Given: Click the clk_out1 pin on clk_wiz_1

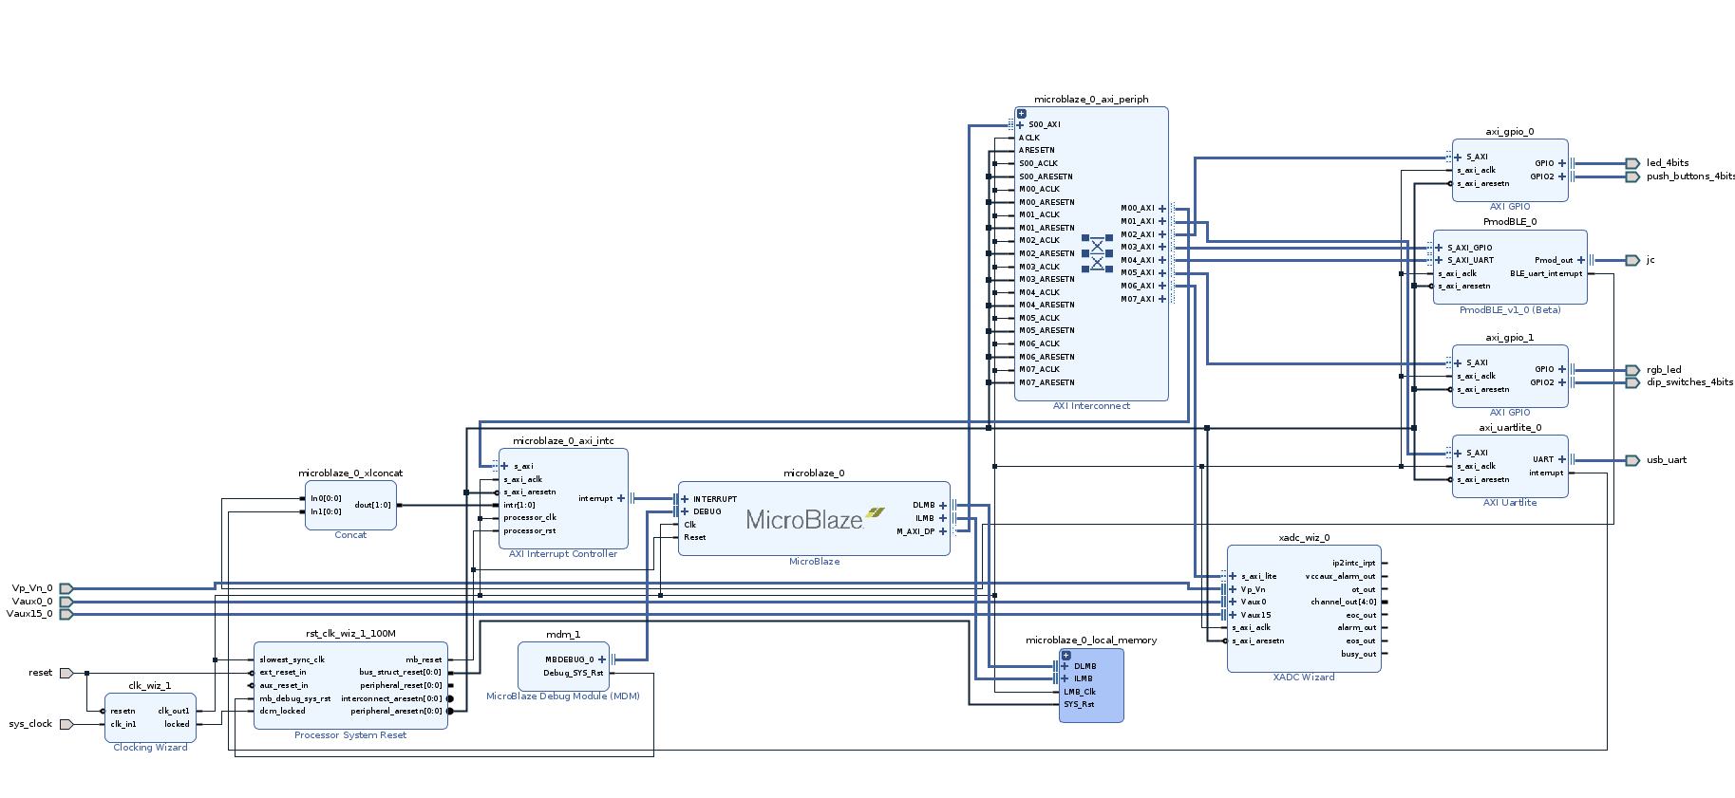Looking at the screenshot, I should [174, 711].
